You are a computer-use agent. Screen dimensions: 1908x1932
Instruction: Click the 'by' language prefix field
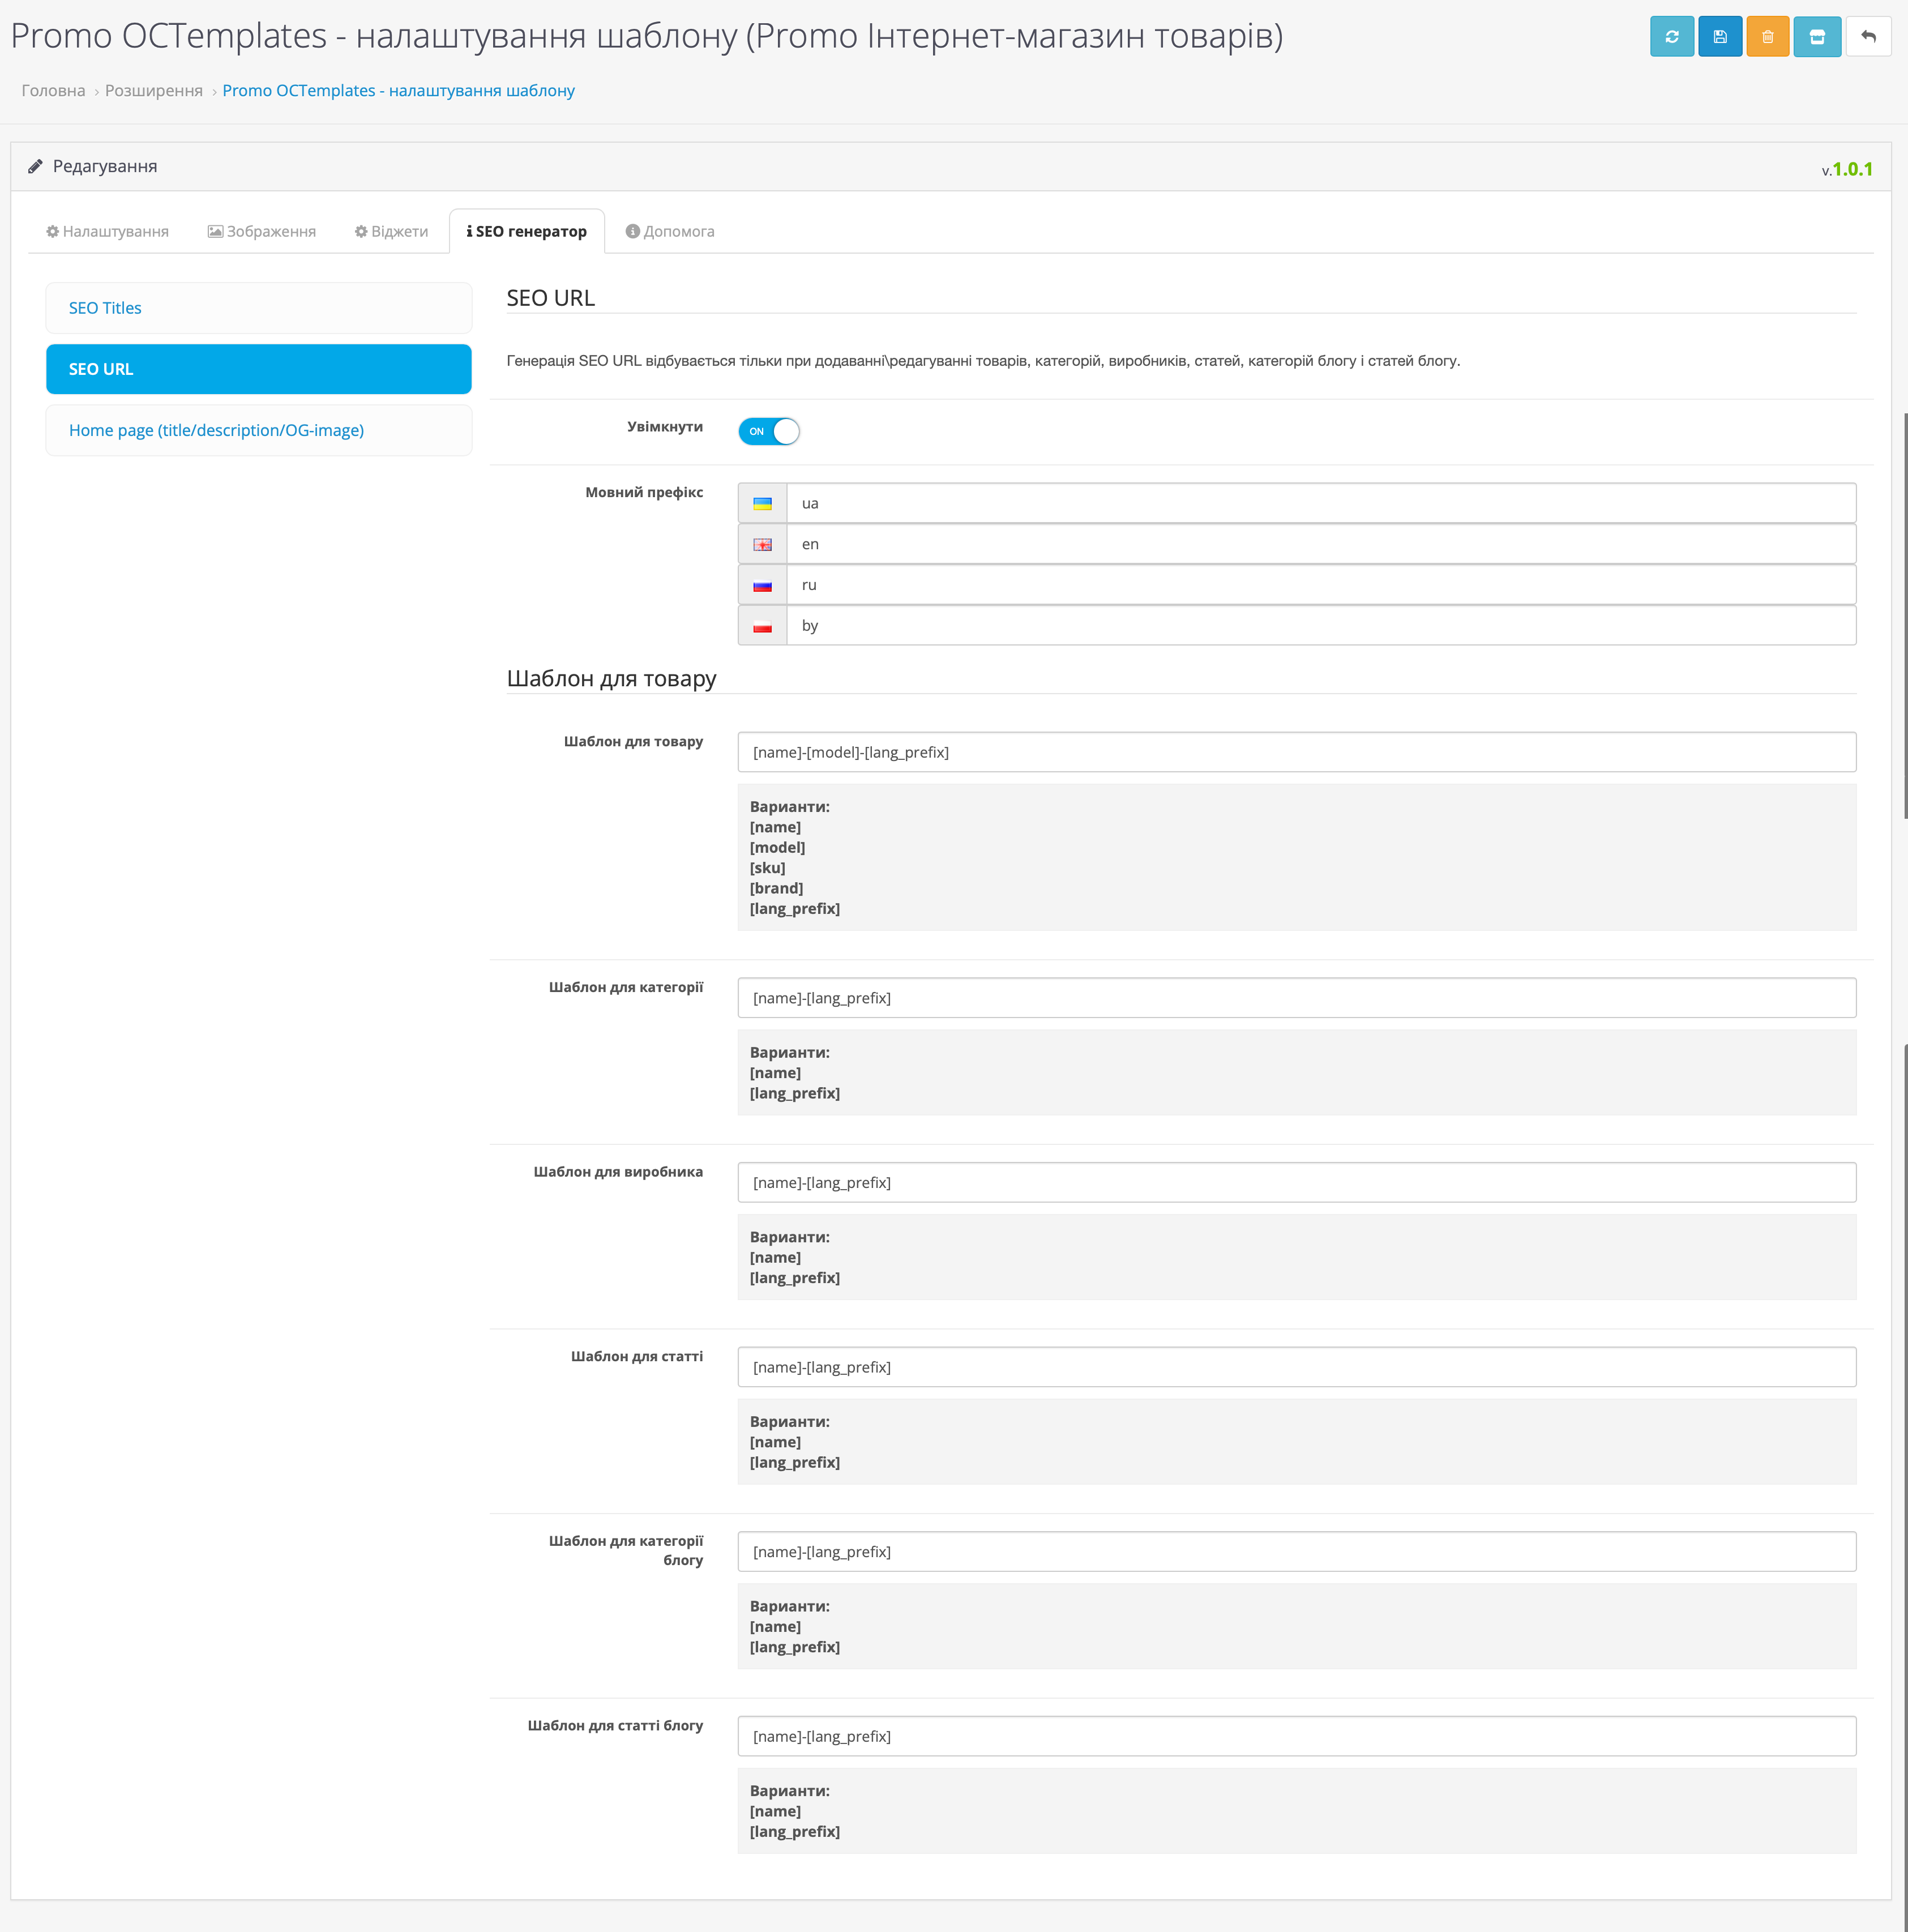[1320, 626]
